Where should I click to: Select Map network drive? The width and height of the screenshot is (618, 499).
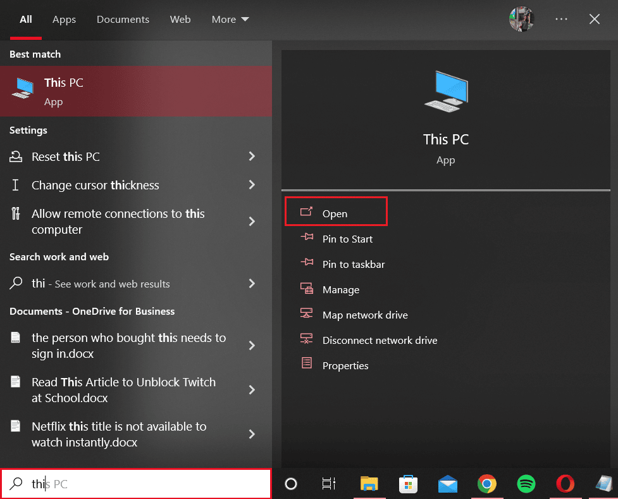tap(365, 315)
